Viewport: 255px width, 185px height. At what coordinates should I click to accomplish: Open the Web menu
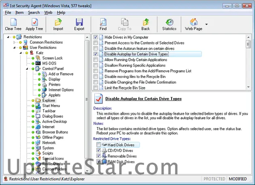(x=48, y=13)
